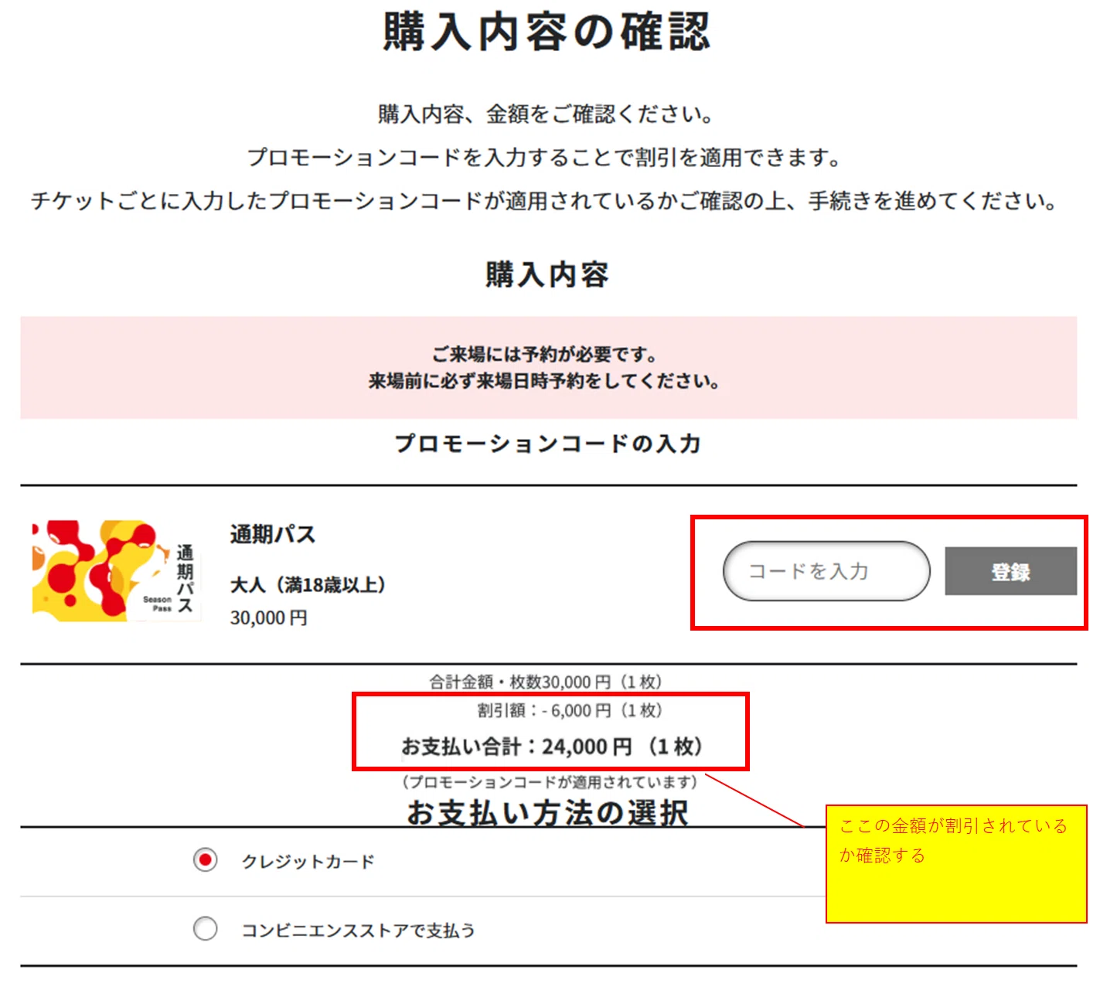Click the gray 登録 button
The width and height of the screenshot is (1100, 990).
tap(1010, 571)
